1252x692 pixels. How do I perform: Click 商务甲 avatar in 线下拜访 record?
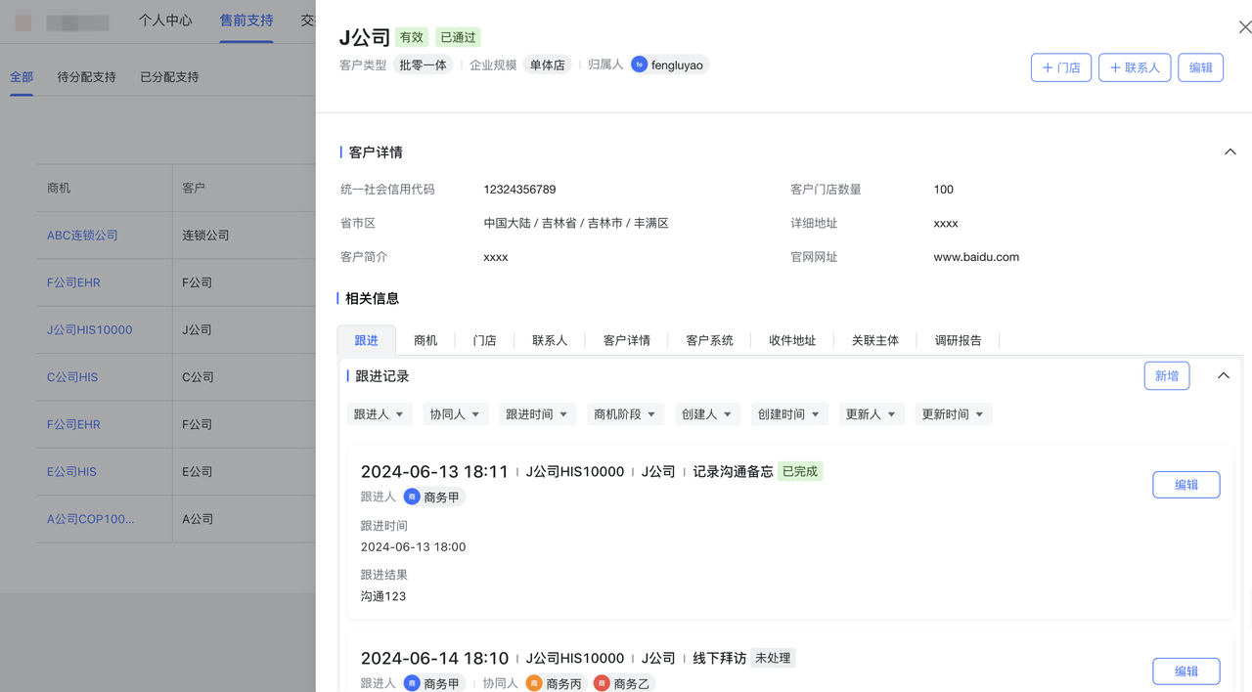tap(412, 683)
